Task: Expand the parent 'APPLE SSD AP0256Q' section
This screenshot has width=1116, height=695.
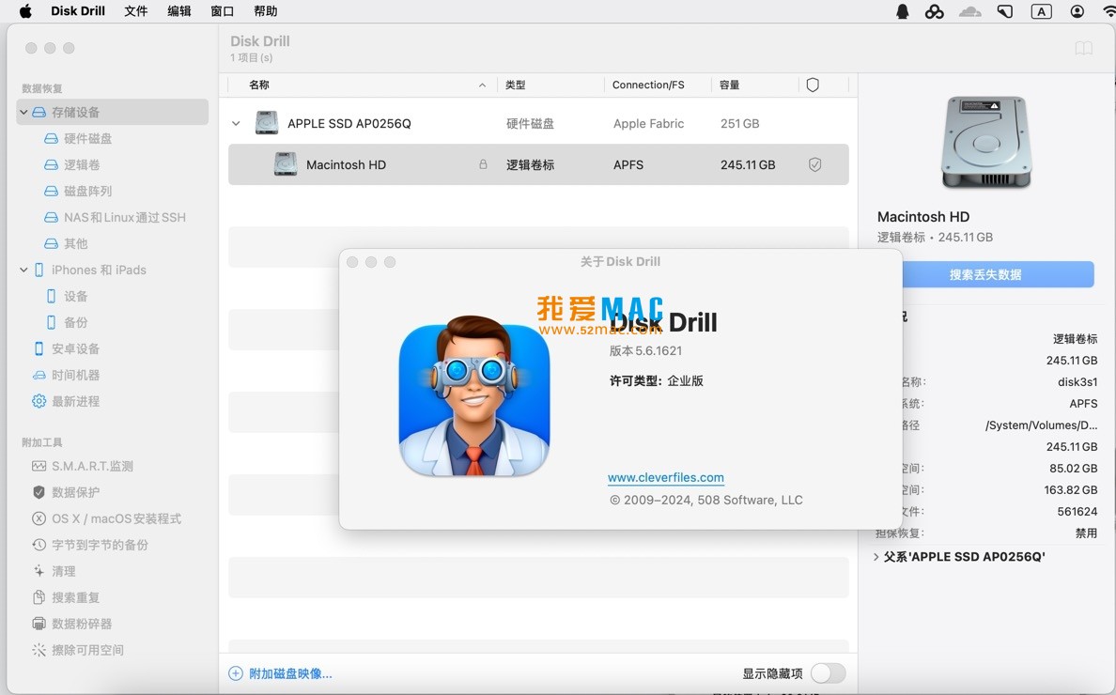Action: 876,557
